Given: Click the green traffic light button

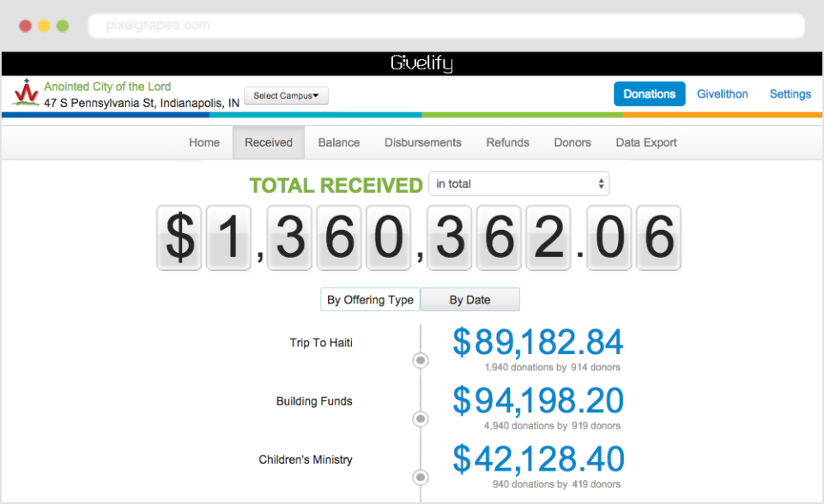Looking at the screenshot, I should coord(62,26).
